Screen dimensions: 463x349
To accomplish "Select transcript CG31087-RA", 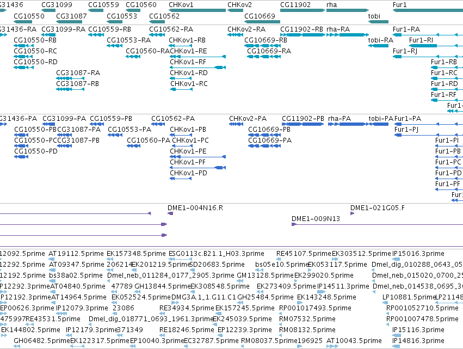I will tap(78, 73).
